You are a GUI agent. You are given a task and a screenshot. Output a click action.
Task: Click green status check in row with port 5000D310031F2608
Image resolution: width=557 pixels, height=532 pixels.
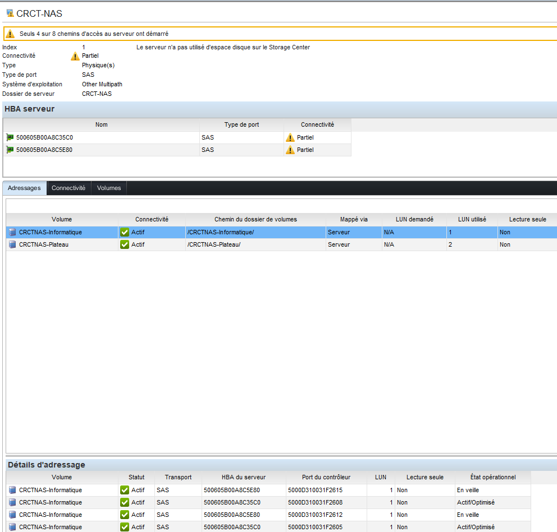(x=125, y=502)
